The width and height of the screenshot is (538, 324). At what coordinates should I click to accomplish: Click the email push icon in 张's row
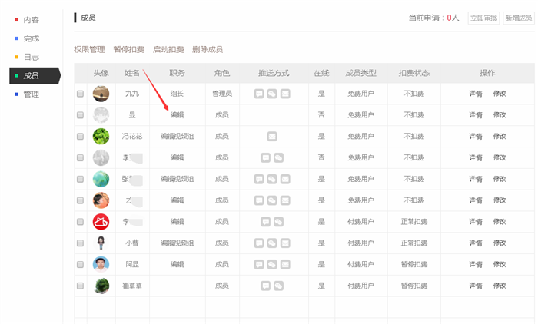285,179
